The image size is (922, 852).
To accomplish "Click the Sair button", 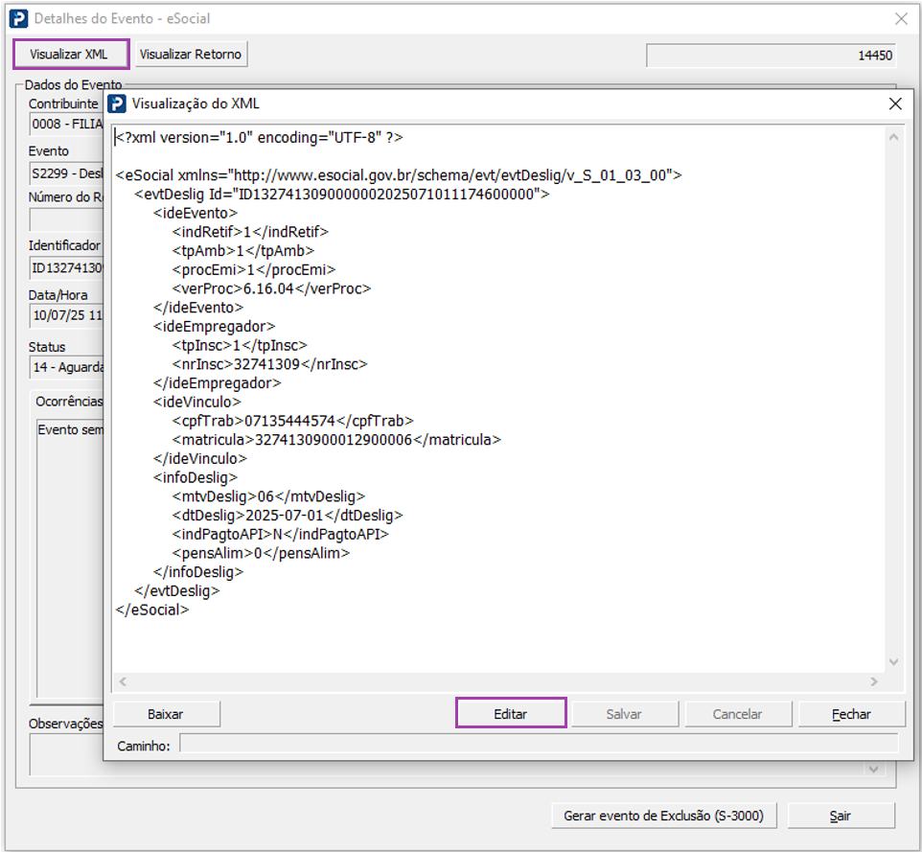I will click(841, 816).
